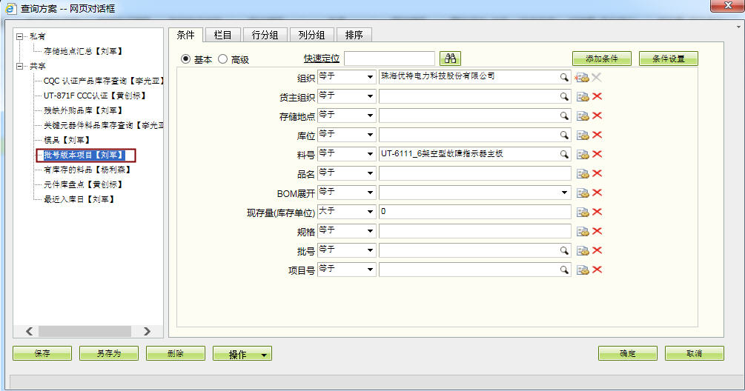Click the 现存量 value field containing 0
Viewport: 745px width, 391px height.
click(x=474, y=212)
